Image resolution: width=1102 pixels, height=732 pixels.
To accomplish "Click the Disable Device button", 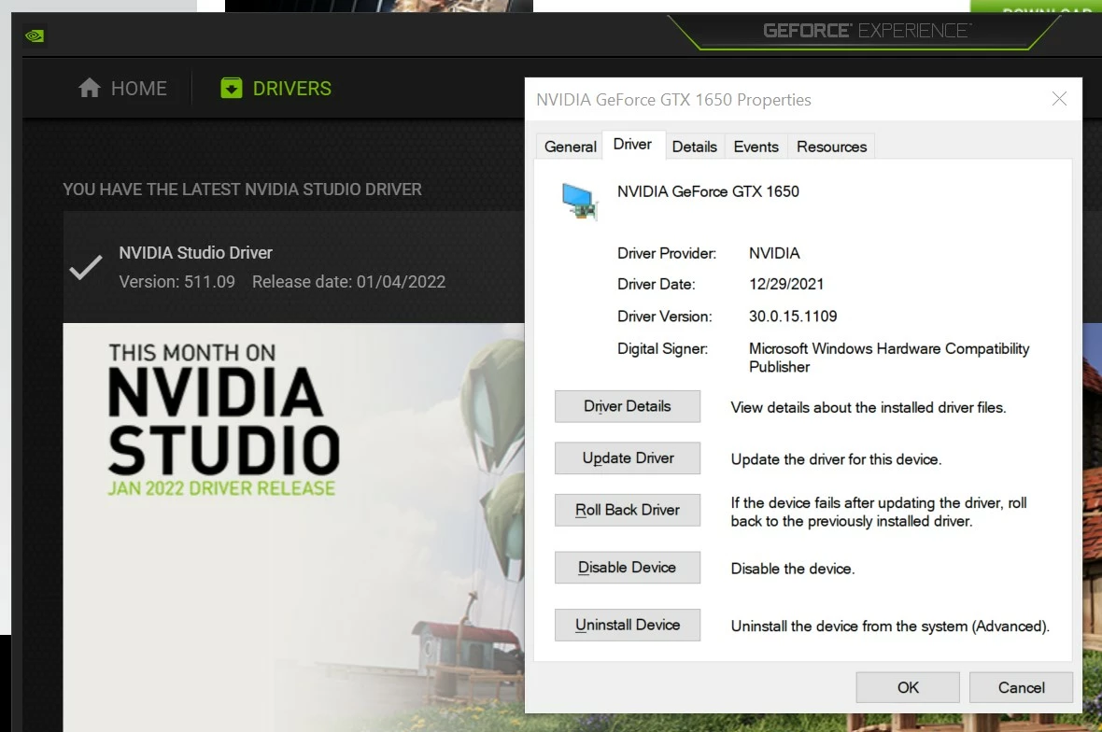I will (628, 568).
